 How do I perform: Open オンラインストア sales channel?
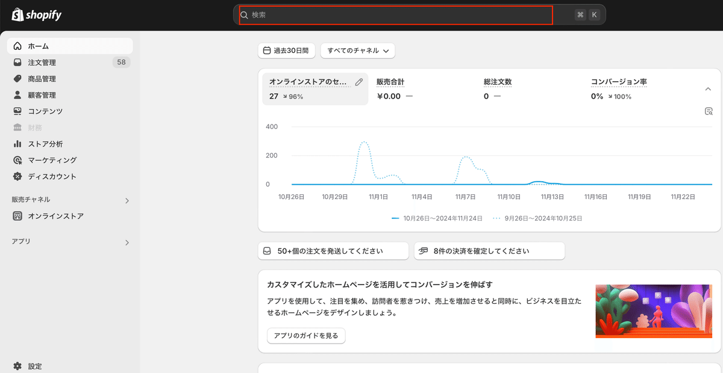click(70, 216)
